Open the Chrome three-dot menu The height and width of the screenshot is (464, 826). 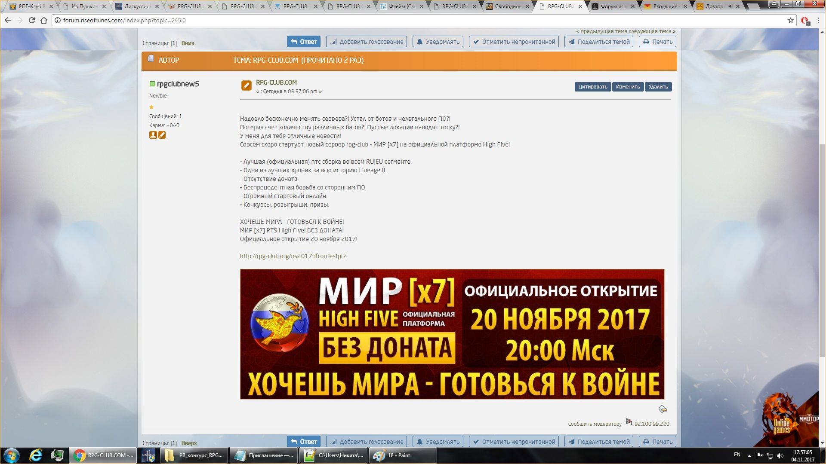click(818, 20)
